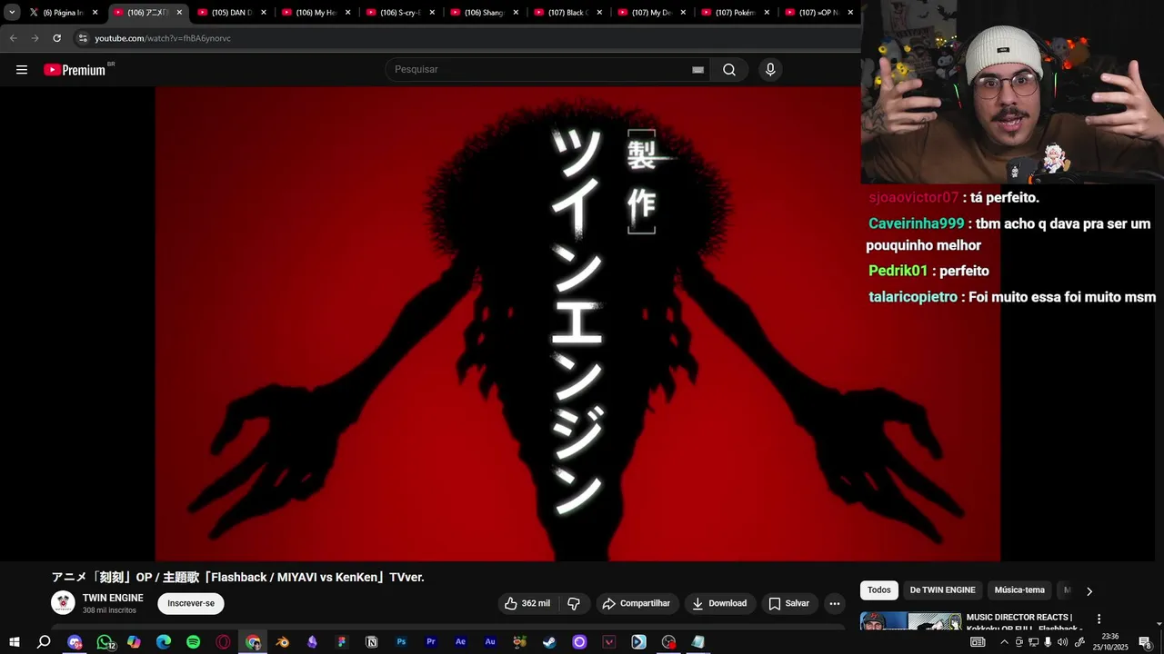The width and height of the screenshot is (1164, 654).
Task: Download the video
Action: 719,603
